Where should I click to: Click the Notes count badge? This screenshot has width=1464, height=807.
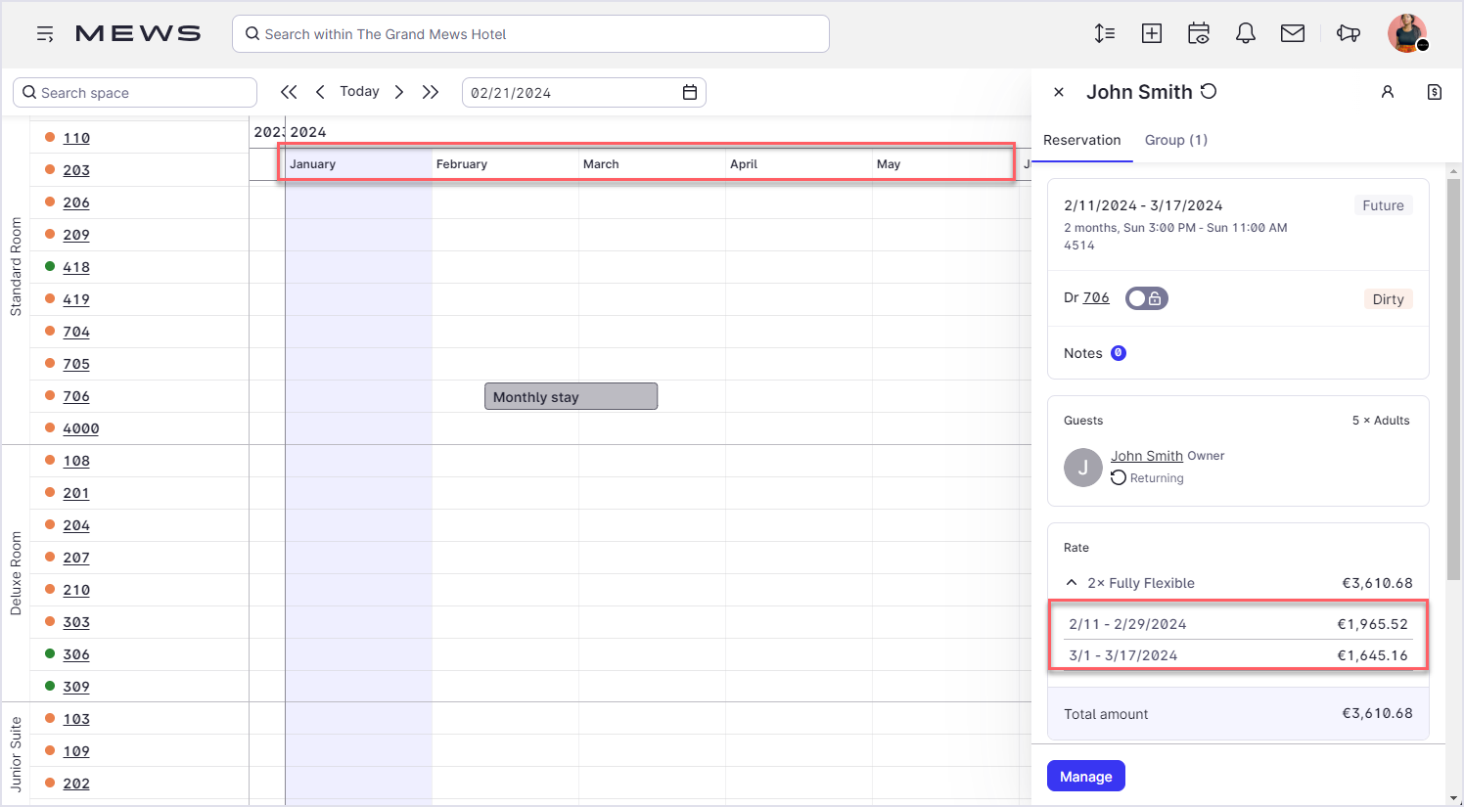pos(1119,353)
